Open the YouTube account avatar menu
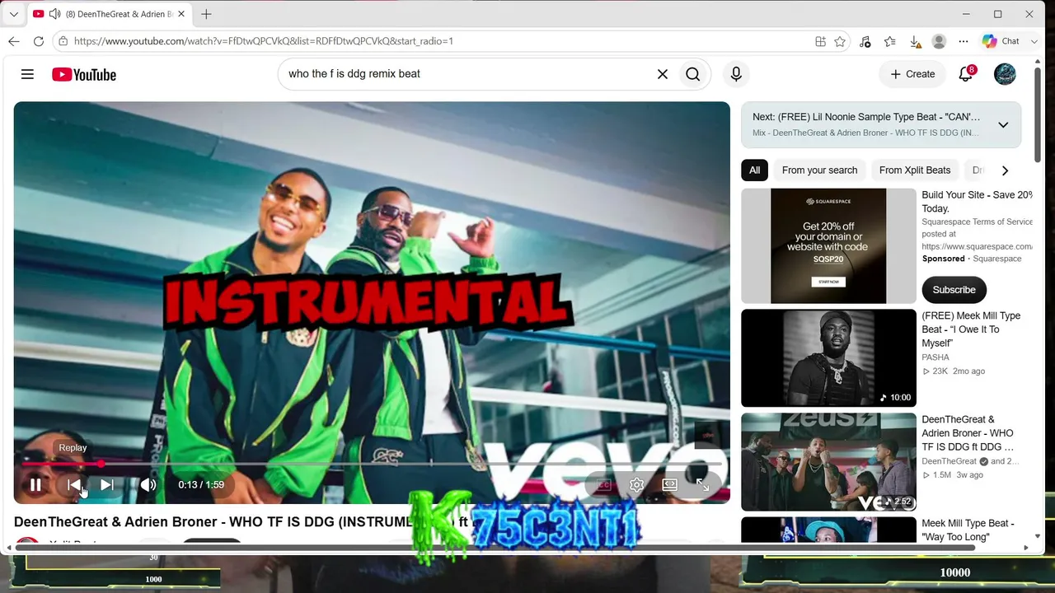 pyautogui.click(x=1005, y=74)
